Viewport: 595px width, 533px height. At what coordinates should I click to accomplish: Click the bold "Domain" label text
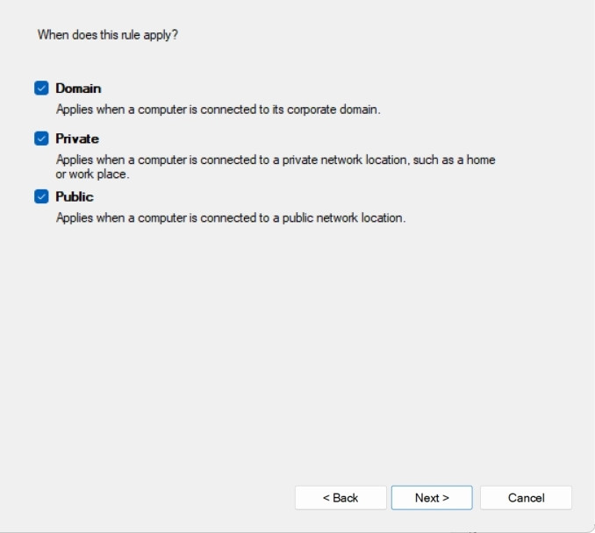tap(78, 89)
